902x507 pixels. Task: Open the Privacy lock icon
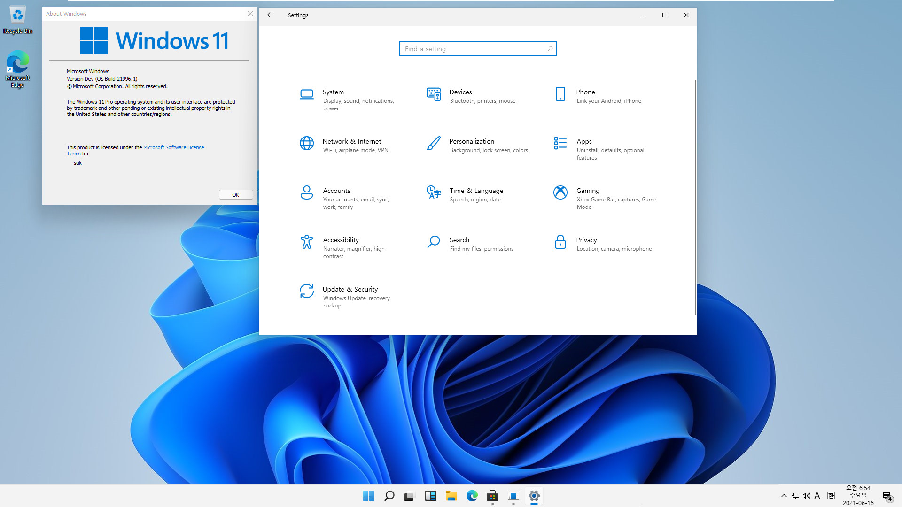pyautogui.click(x=560, y=242)
